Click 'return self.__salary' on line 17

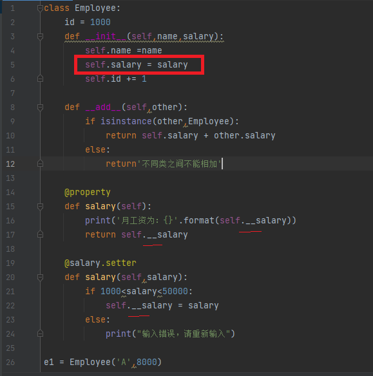137,234
